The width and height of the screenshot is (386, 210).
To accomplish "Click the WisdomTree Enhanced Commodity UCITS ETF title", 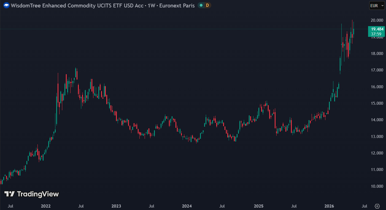I will click(77, 5).
